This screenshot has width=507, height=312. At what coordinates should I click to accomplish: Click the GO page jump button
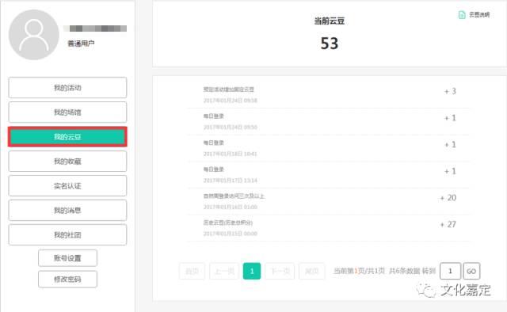click(471, 271)
